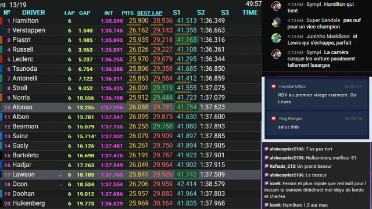The width and height of the screenshot is (372, 209).
Task: Click the YouTube icon beside King Mangue
Action: click(x=273, y=118)
